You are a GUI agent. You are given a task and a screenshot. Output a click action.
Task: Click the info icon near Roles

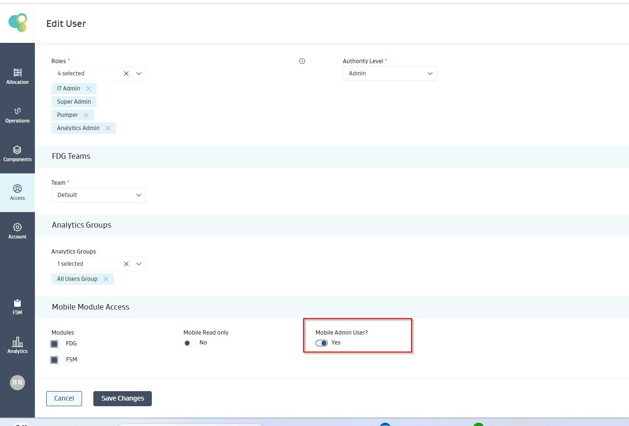click(x=302, y=61)
